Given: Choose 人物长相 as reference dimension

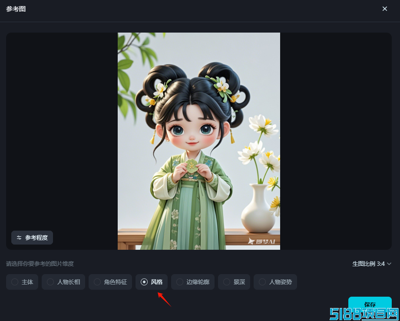Looking at the screenshot, I should [x=63, y=282].
